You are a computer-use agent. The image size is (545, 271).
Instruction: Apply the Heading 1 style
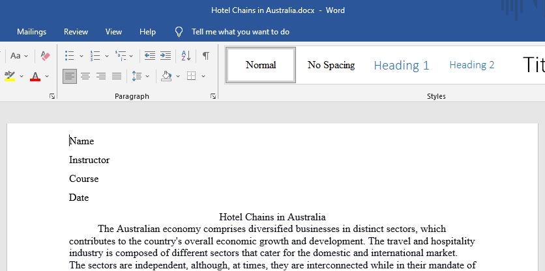pos(402,65)
